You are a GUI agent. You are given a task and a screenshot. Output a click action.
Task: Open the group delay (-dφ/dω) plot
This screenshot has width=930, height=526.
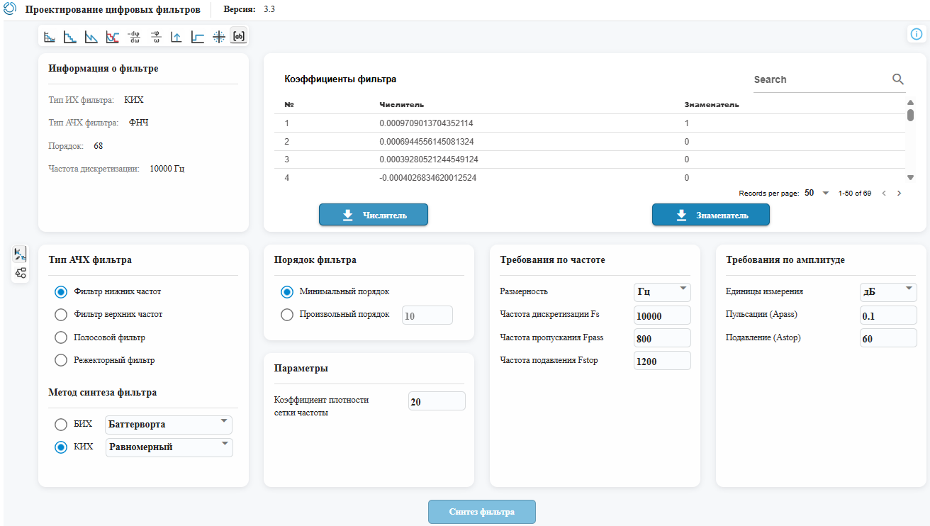coord(134,37)
